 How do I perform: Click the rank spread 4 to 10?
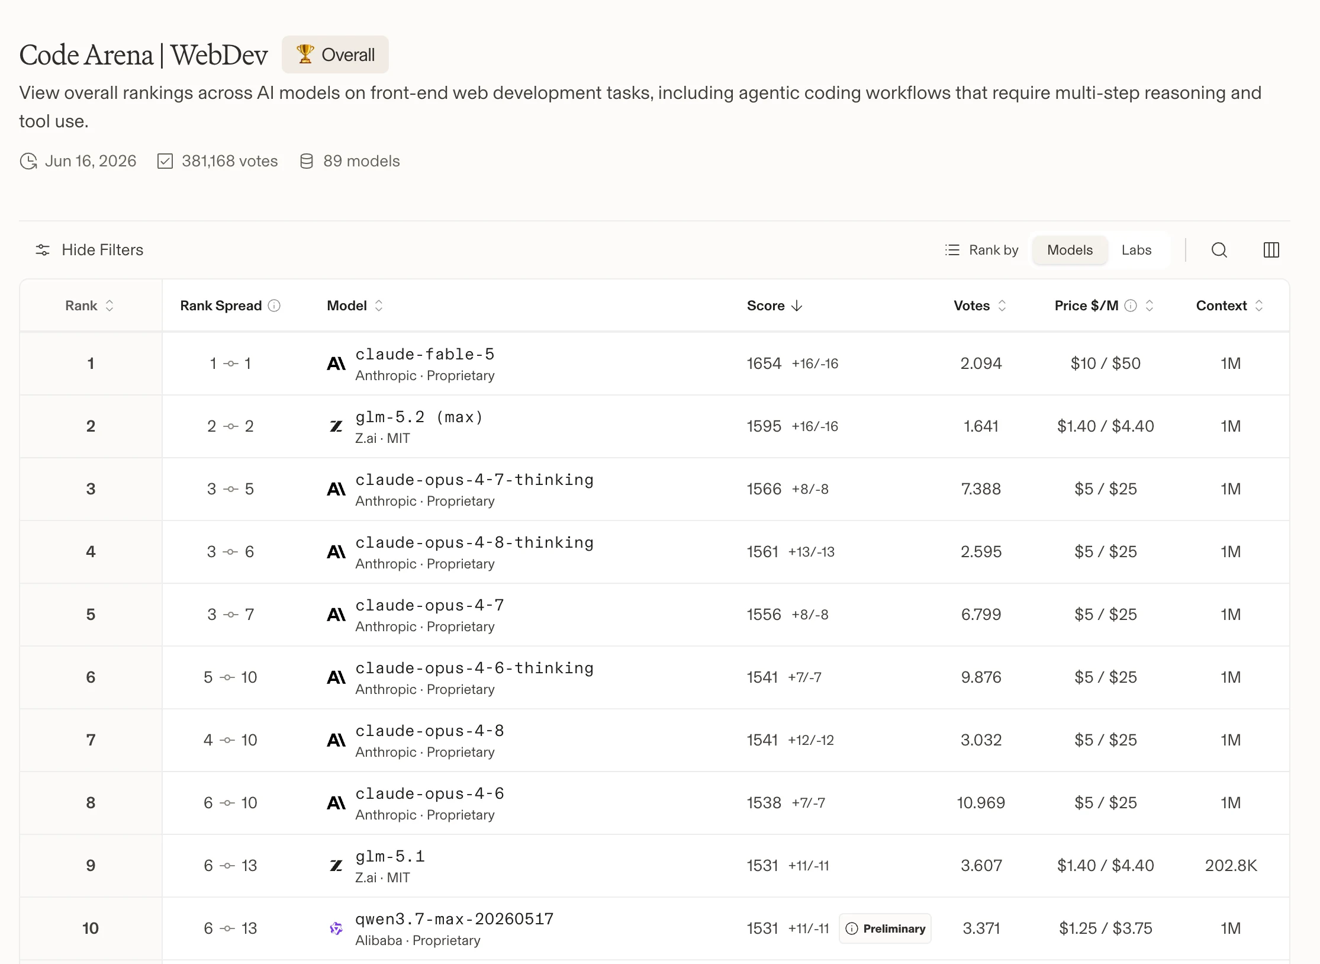click(x=230, y=740)
